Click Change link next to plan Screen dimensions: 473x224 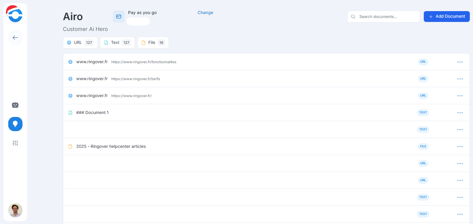click(x=205, y=12)
